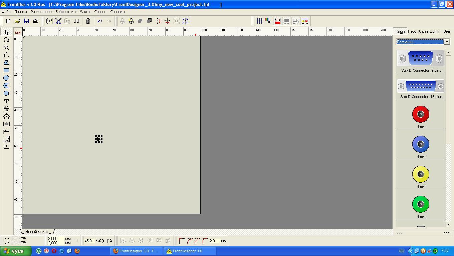Toggle the grid display icon

259,21
